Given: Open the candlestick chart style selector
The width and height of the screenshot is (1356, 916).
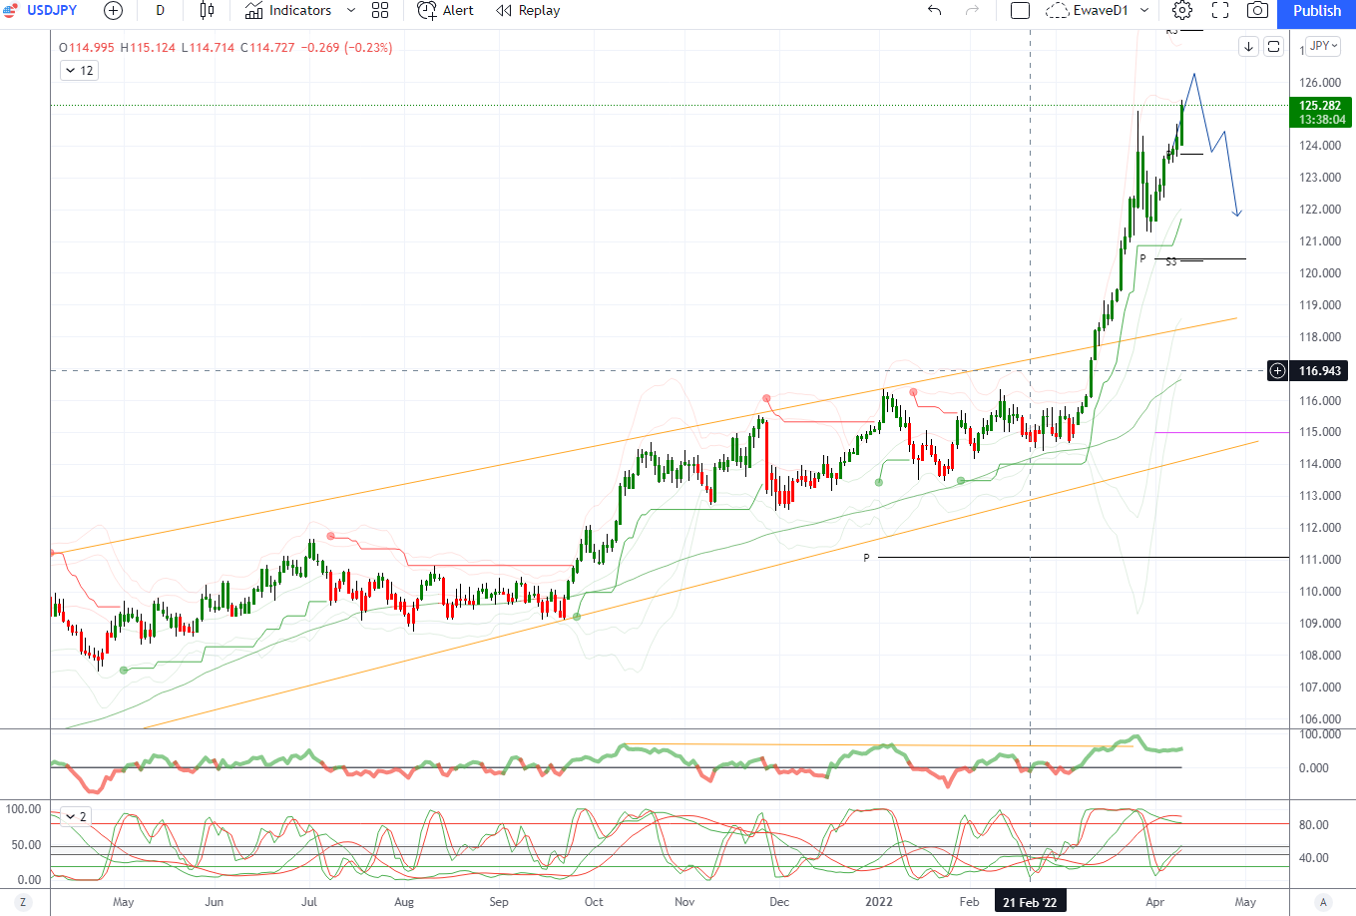Looking at the screenshot, I should tap(207, 11).
